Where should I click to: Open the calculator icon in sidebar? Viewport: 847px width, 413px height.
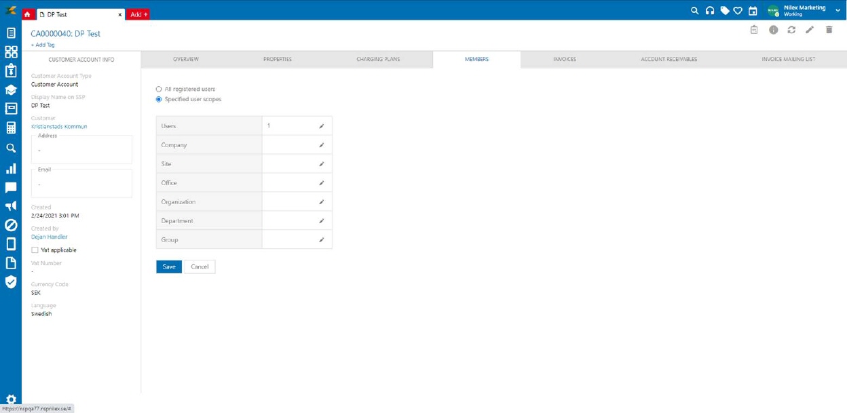tap(11, 128)
